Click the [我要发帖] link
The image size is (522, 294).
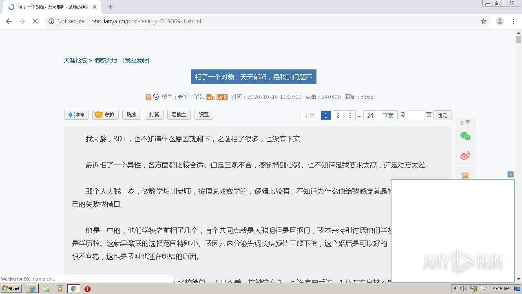tap(136, 60)
